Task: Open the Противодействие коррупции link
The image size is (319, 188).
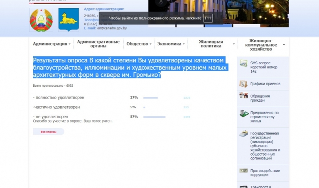Action: click(x=265, y=173)
